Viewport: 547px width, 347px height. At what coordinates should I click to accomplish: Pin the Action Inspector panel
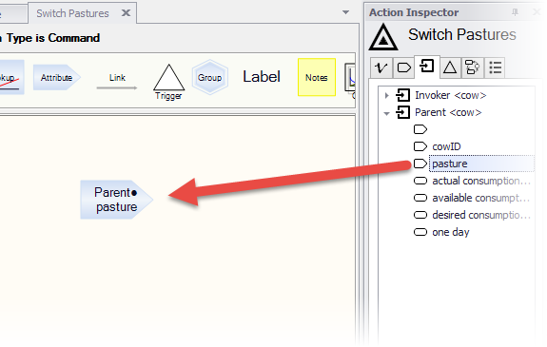pyautogui.click(x=515, y=12)
